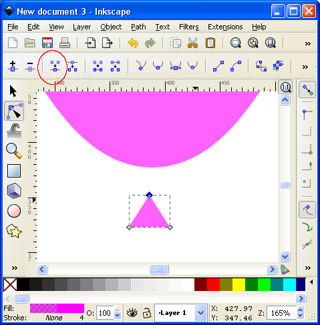Pick the red palette swatch

pyautogui.click(x=213, y=284)
